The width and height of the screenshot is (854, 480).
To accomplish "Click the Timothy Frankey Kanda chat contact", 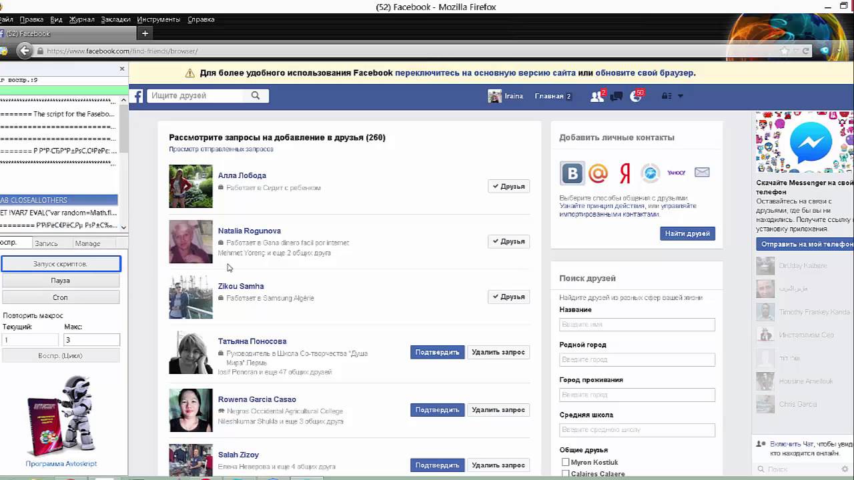I will coord(805,312).
